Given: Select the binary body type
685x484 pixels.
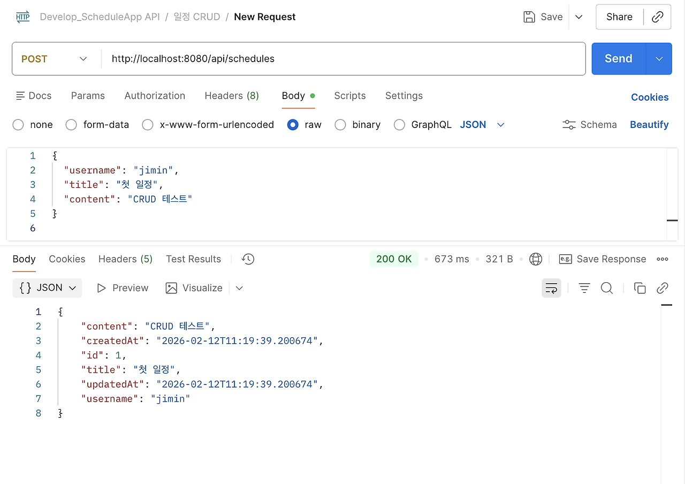Looking at the screenshot, I should coord(340,125).
